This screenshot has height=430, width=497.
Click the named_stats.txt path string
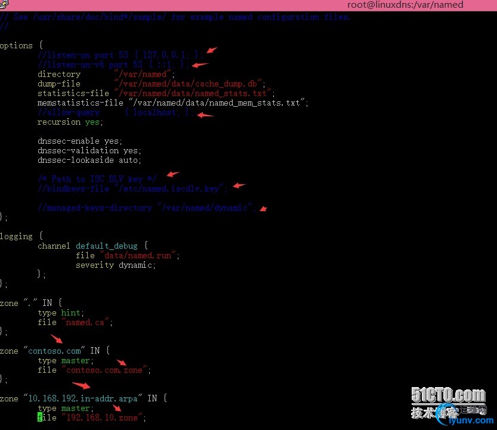point(193,93)
